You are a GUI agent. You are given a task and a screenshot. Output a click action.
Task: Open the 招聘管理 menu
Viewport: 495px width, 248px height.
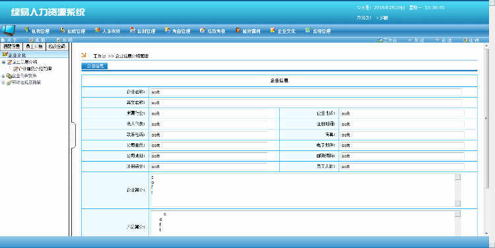[73, 31]
